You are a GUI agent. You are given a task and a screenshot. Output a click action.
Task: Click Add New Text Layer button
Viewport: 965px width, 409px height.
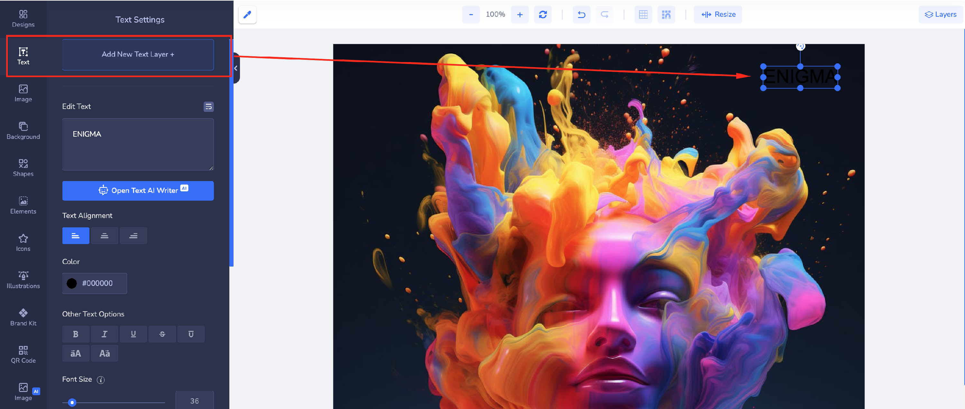click(x=138, y=55)
